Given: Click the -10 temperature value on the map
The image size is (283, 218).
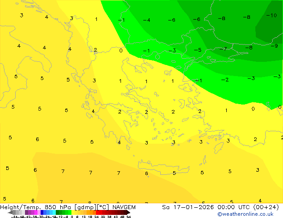Looking at the screenshot, I should coord(271,15).
